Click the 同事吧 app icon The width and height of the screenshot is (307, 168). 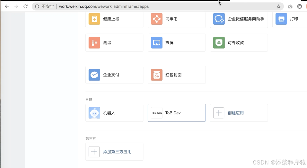point(157,19)
